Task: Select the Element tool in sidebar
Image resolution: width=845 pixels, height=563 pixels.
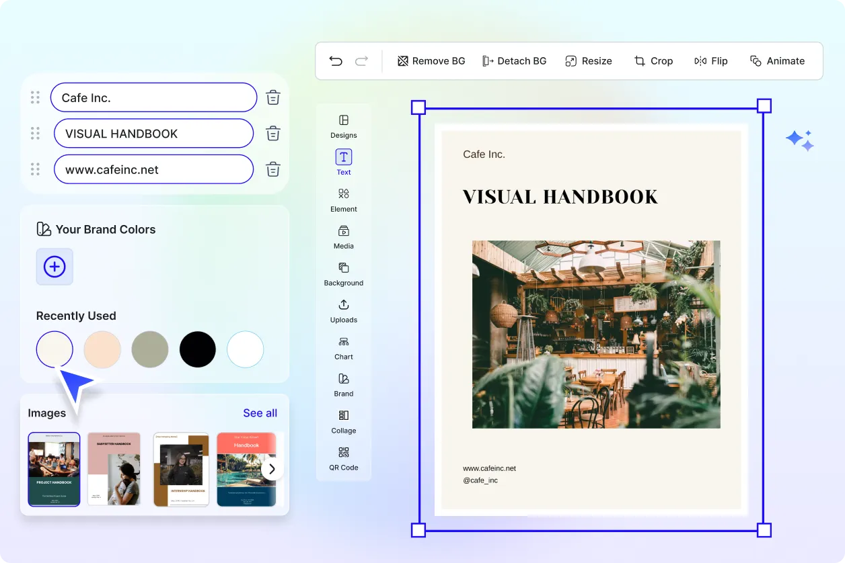Action: 344,200
